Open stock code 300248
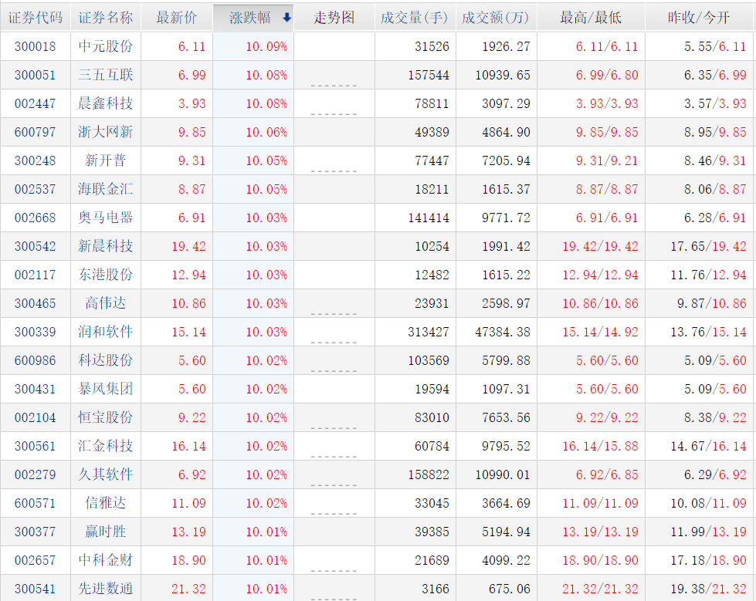The image size is (756, 601). tap(36, 160)
